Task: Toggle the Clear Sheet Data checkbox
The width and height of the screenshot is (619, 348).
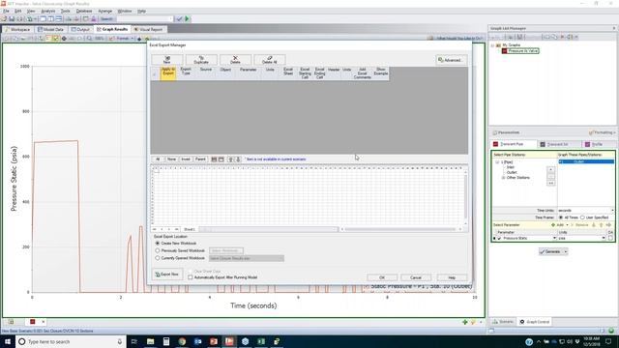Action: click(191, 272)
